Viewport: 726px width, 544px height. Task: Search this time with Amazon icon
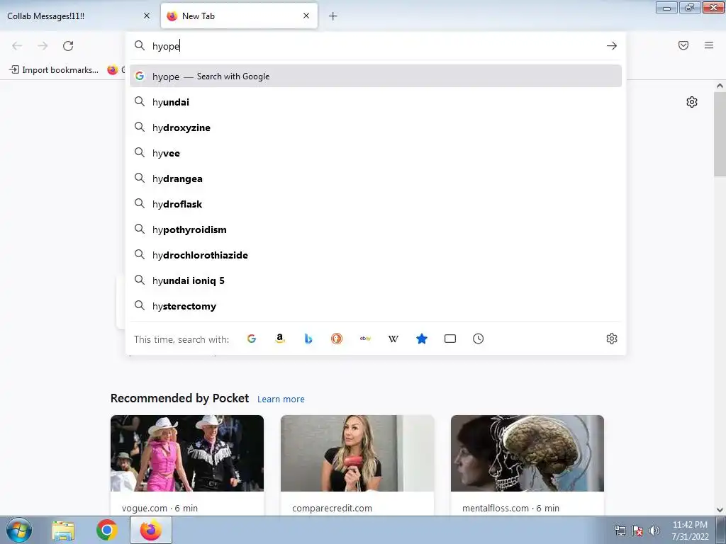point(279,339)
